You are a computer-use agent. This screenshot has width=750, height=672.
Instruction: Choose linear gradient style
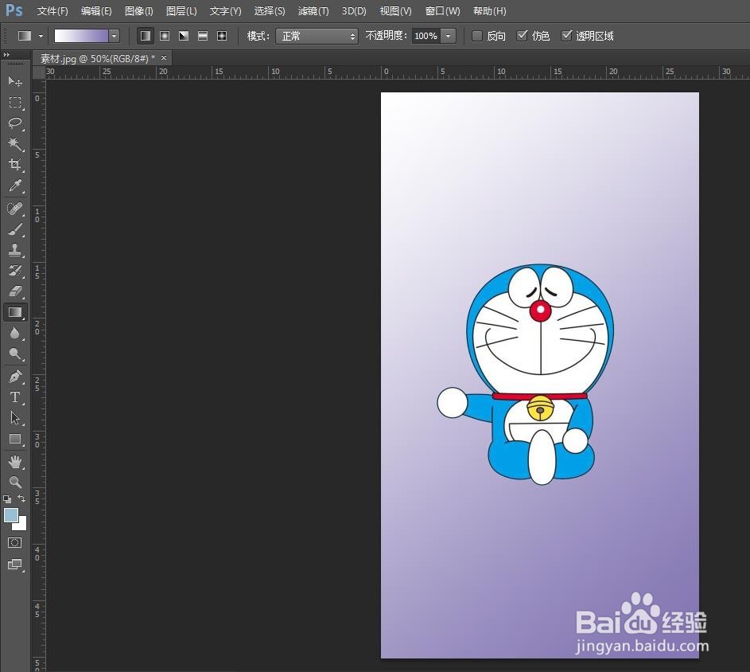(146, 36)
